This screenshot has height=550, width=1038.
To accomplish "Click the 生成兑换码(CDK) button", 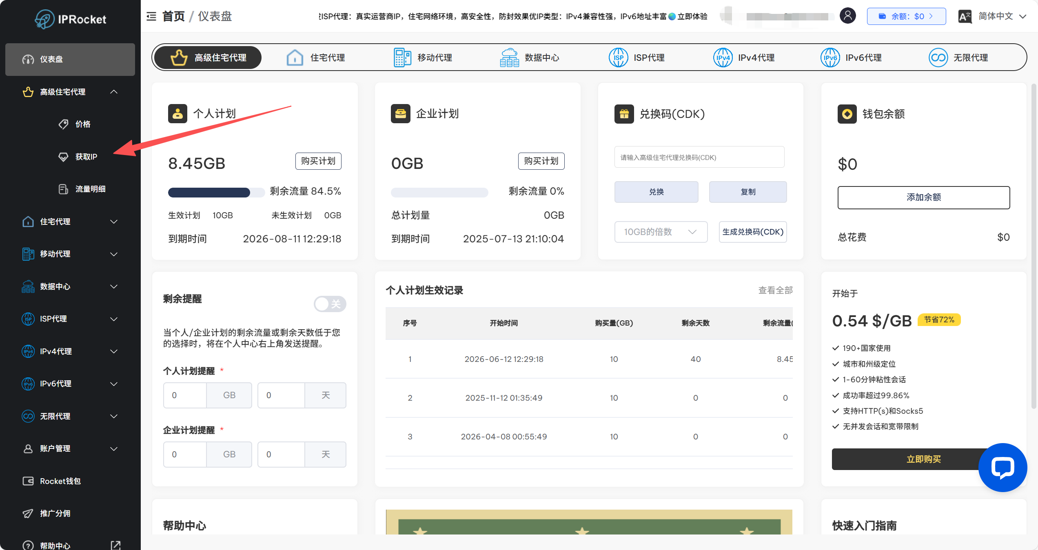I will pyautogui.click(x=753, y=232).
